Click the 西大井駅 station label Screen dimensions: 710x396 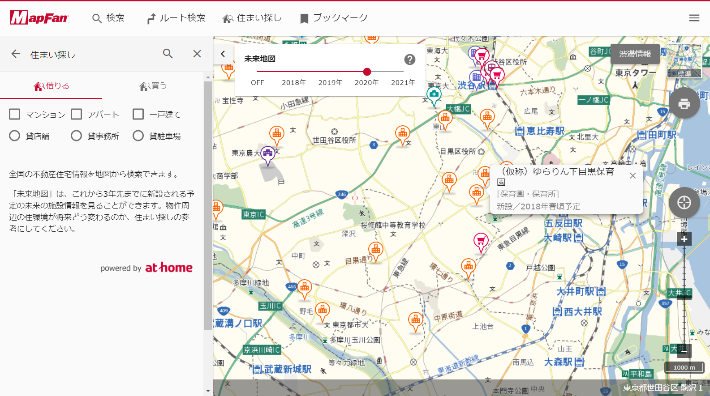(x=577, y=311)
